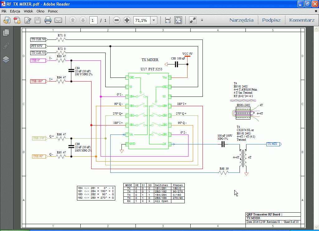319x231 pixels.
Task: Zoom in with the plus button
Action: (127, 21)
